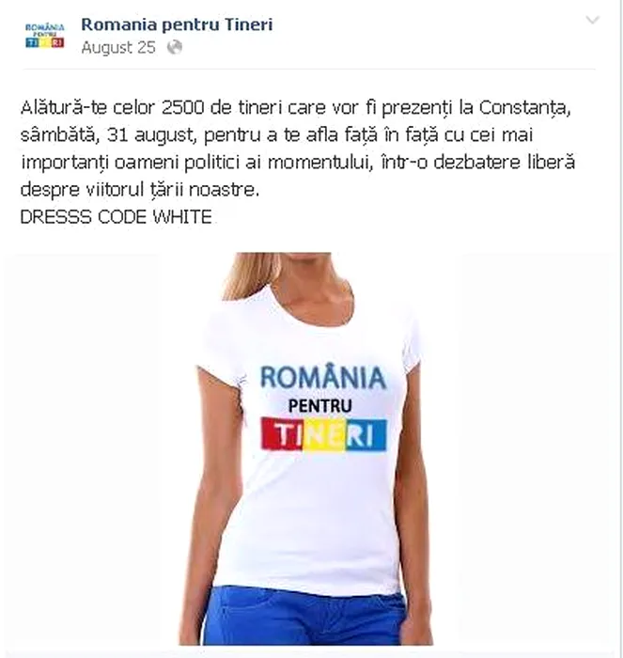Screen dimensions: 623x658
Task: Click the word Constanța in the post text
Action: pos(524,108)
